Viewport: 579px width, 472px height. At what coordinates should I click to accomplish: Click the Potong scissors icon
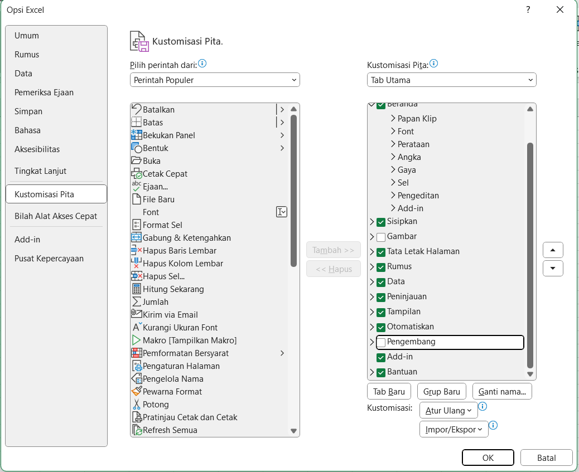point(137,405)
